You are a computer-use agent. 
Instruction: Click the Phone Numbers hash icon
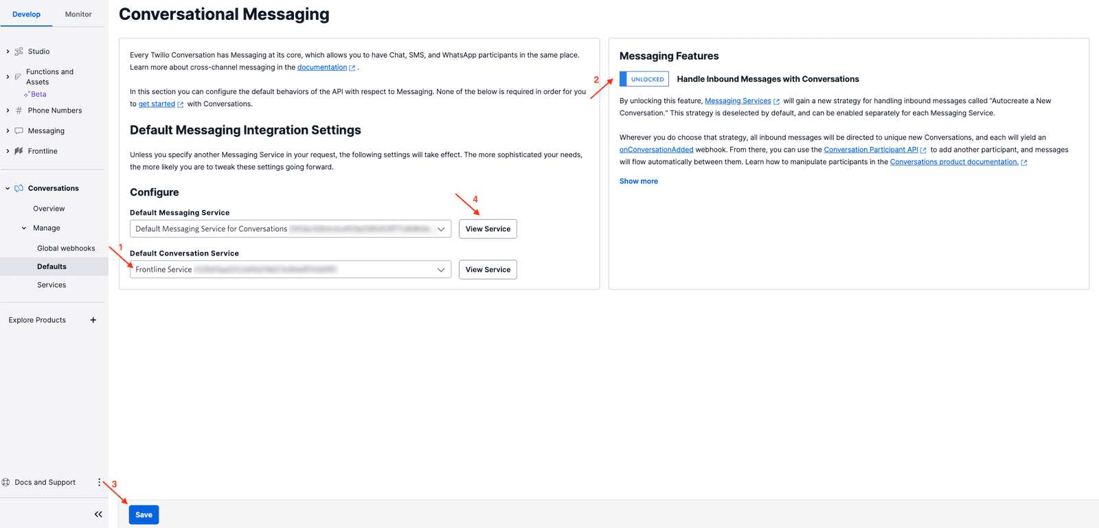[x=19, y=111]
